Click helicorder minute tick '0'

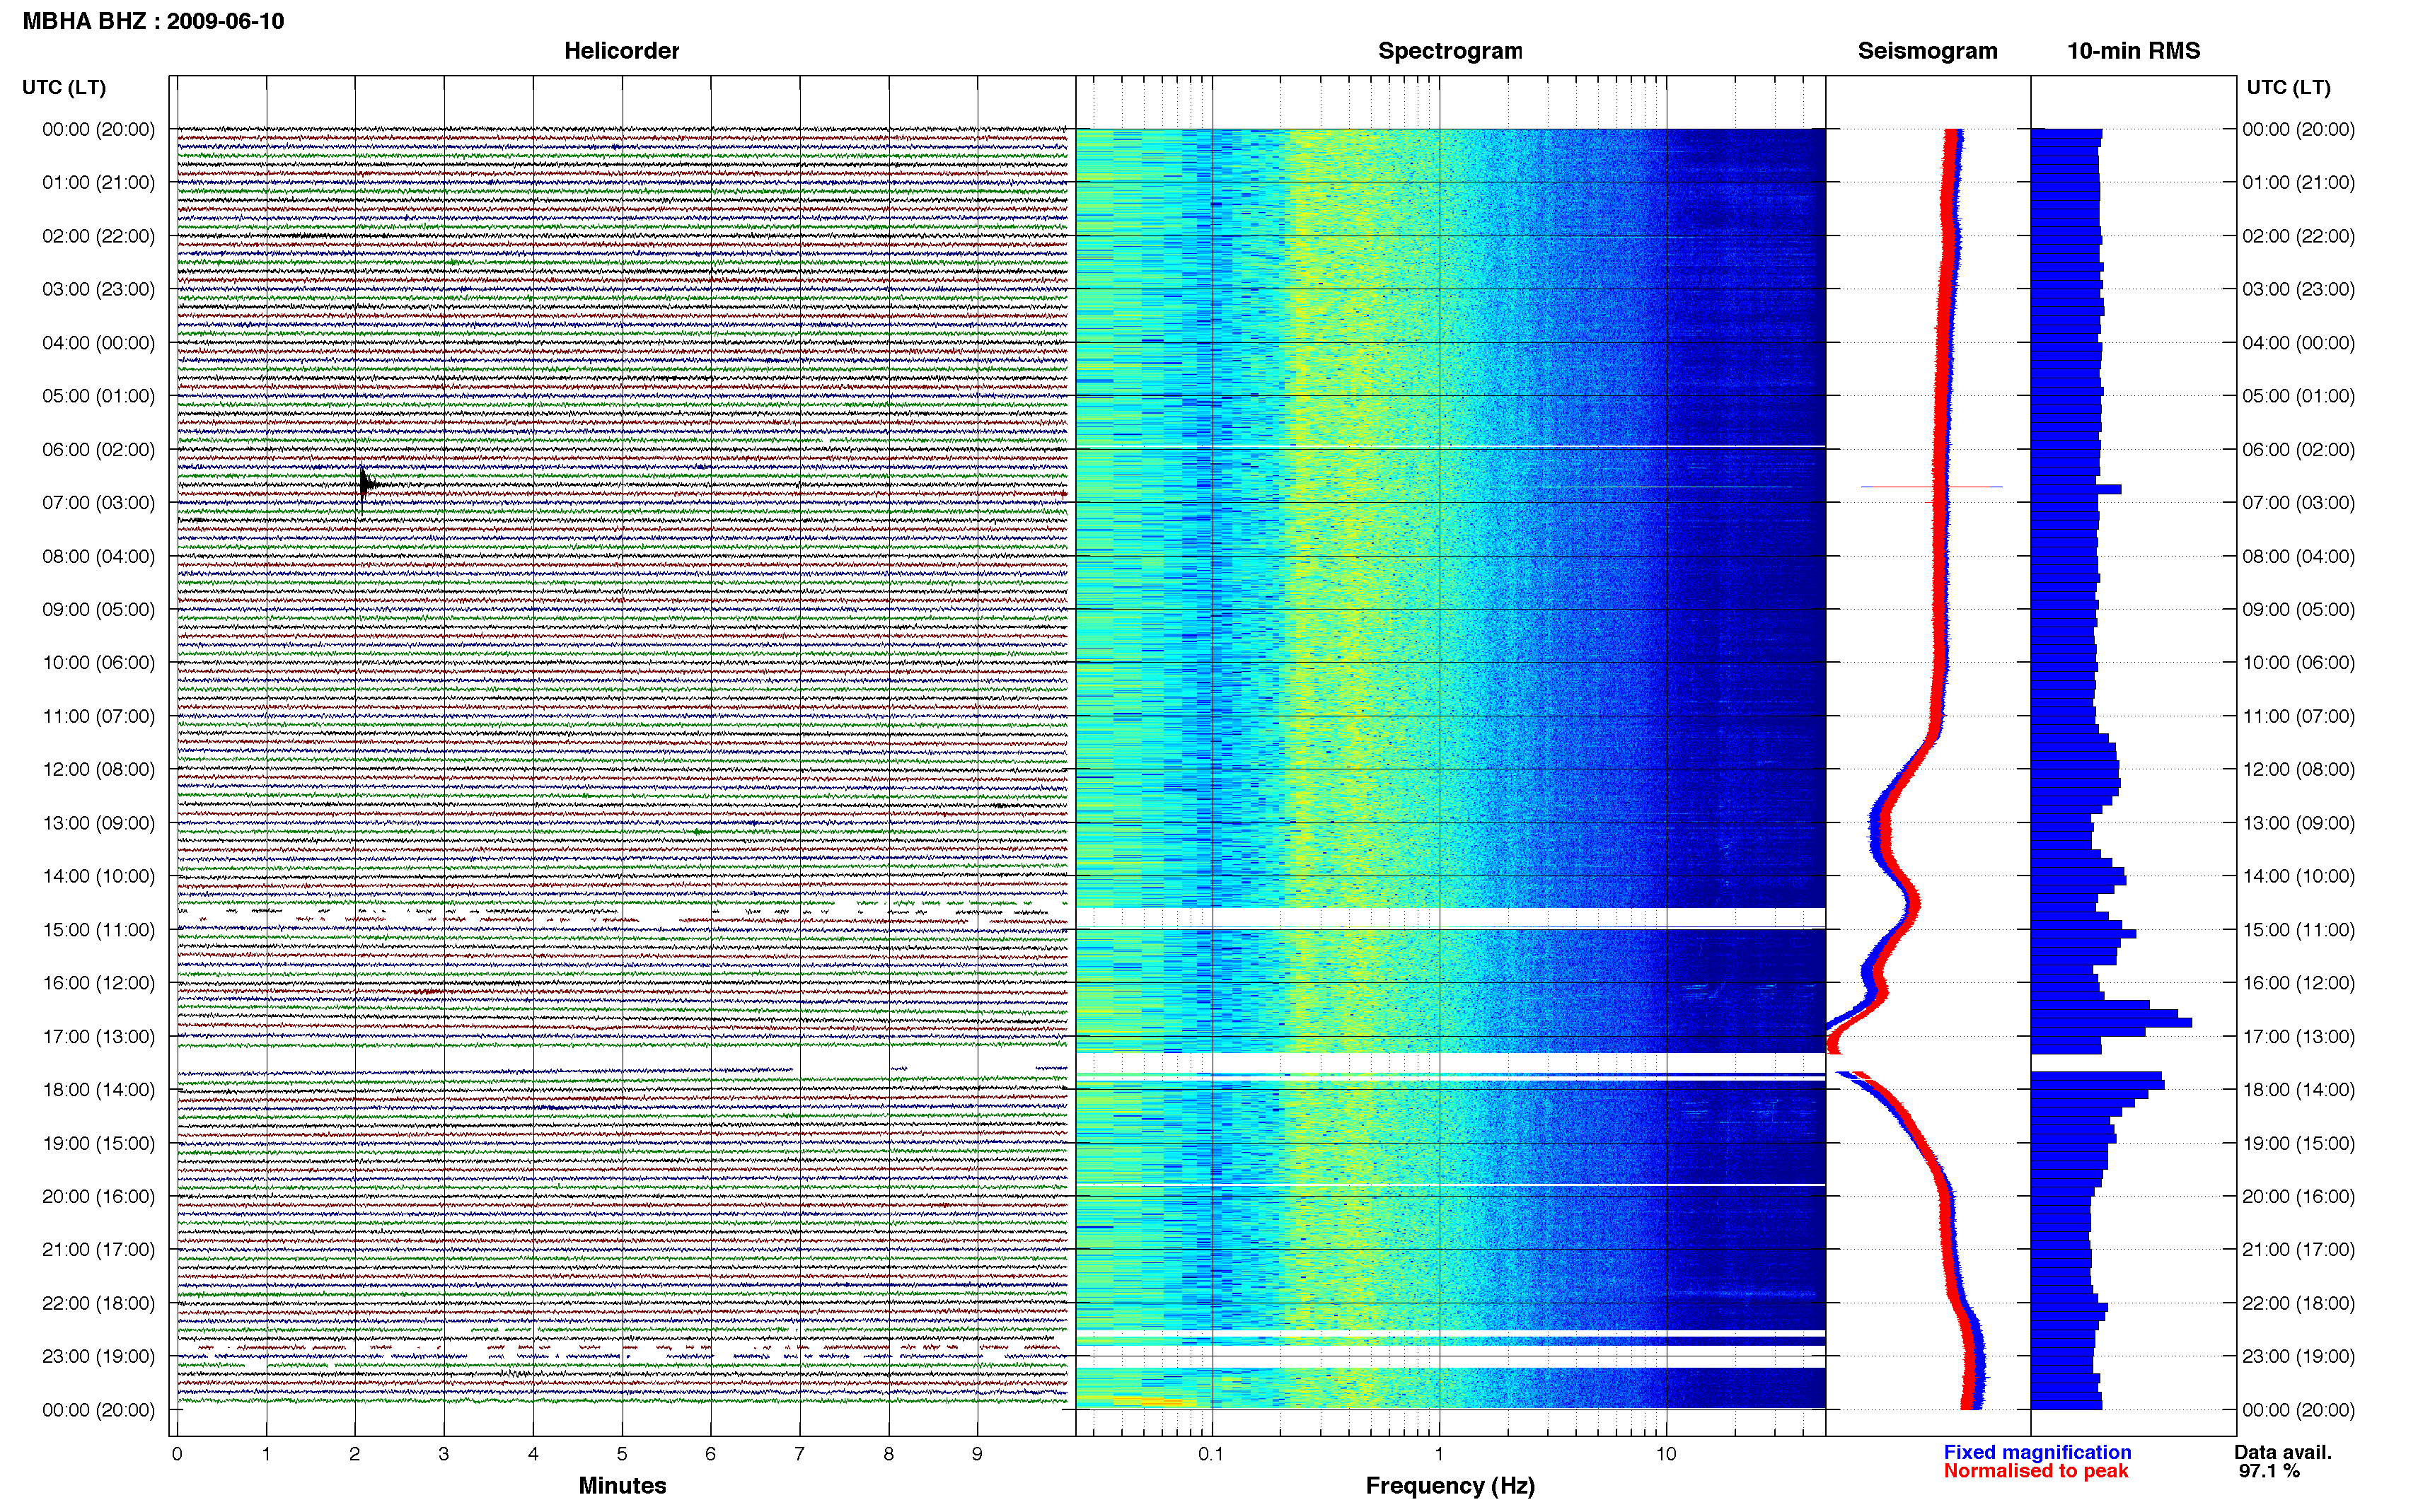click(x=177, y=1454)
